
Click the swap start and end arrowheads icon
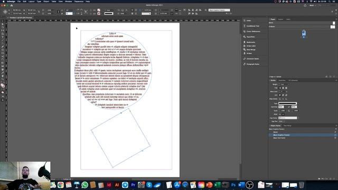[289, 107]
